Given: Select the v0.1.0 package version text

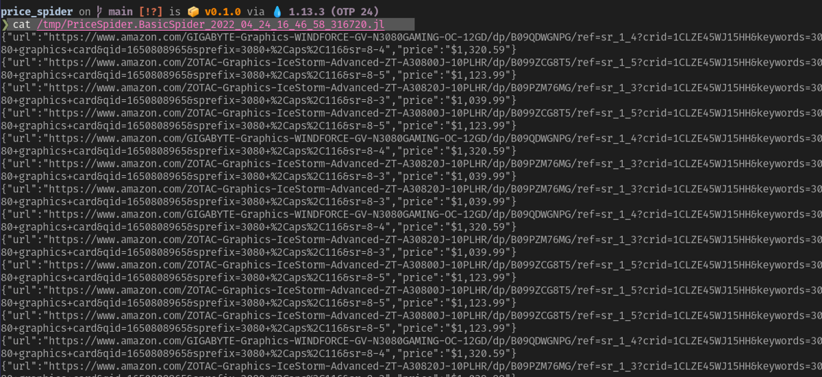Looking at the screenshot, I should pos(224,11).
